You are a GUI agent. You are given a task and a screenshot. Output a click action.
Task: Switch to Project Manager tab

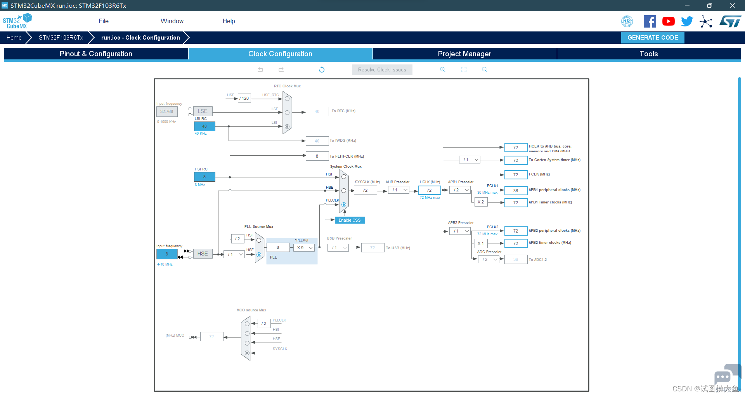click(465, 54)
